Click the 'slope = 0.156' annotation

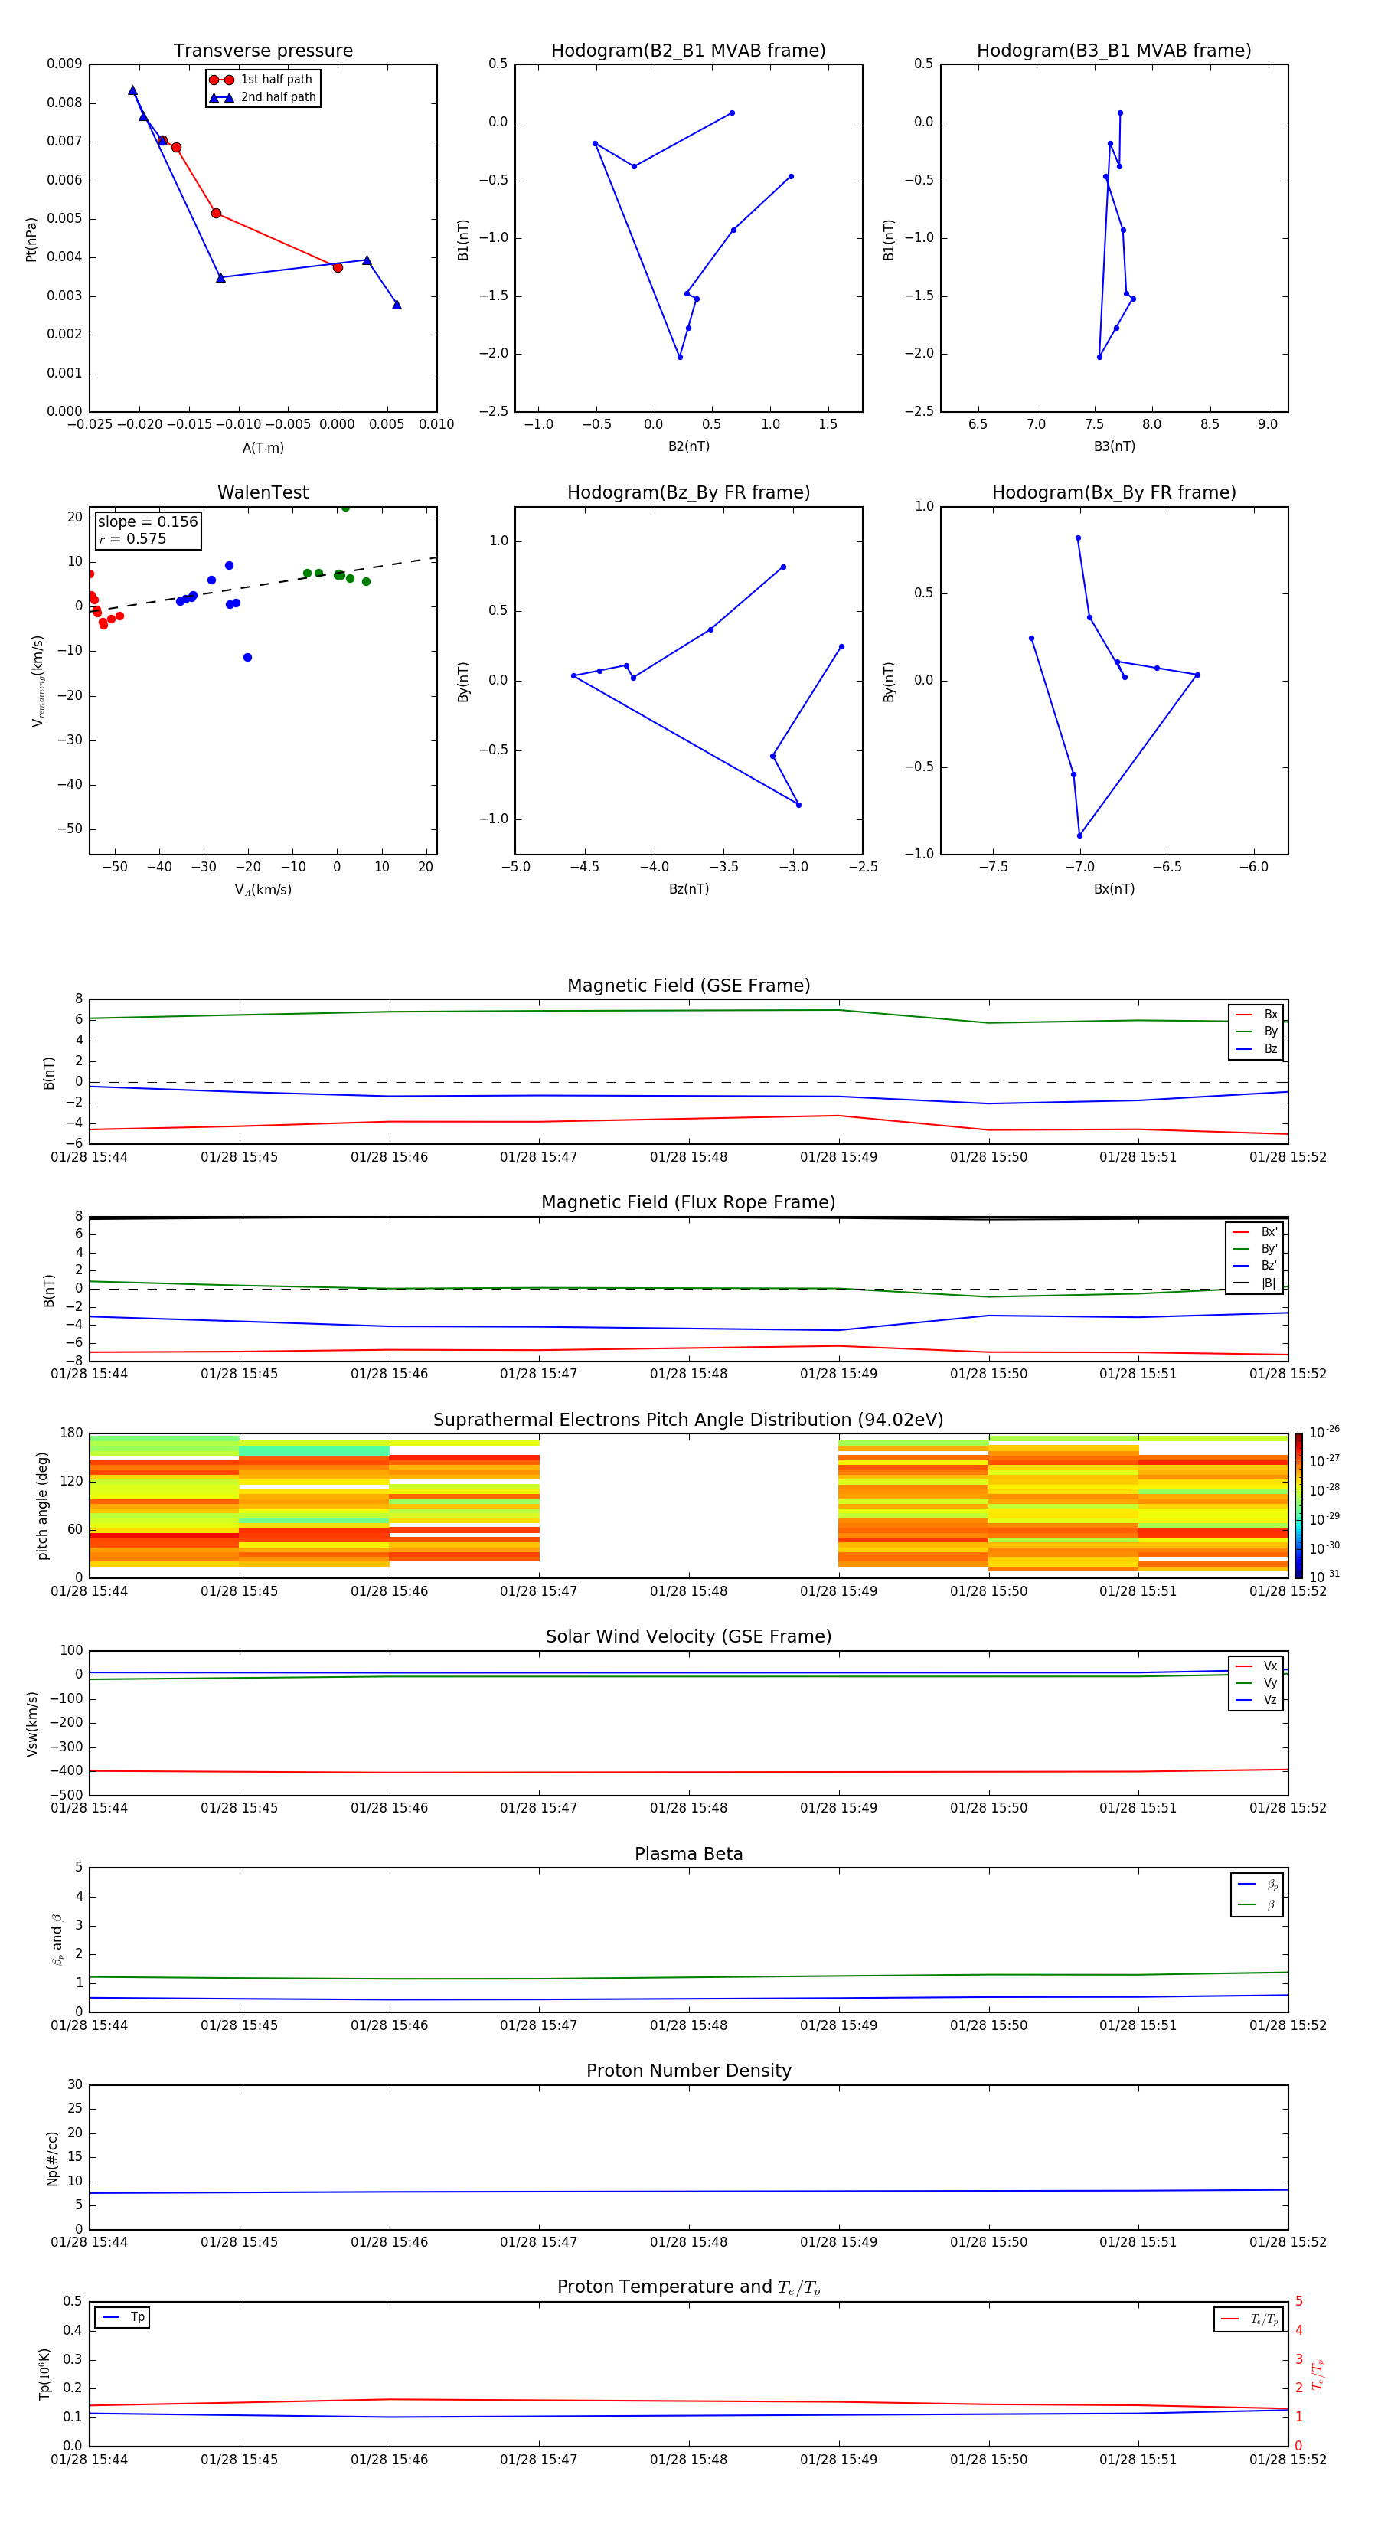click(x=147, y=522)
